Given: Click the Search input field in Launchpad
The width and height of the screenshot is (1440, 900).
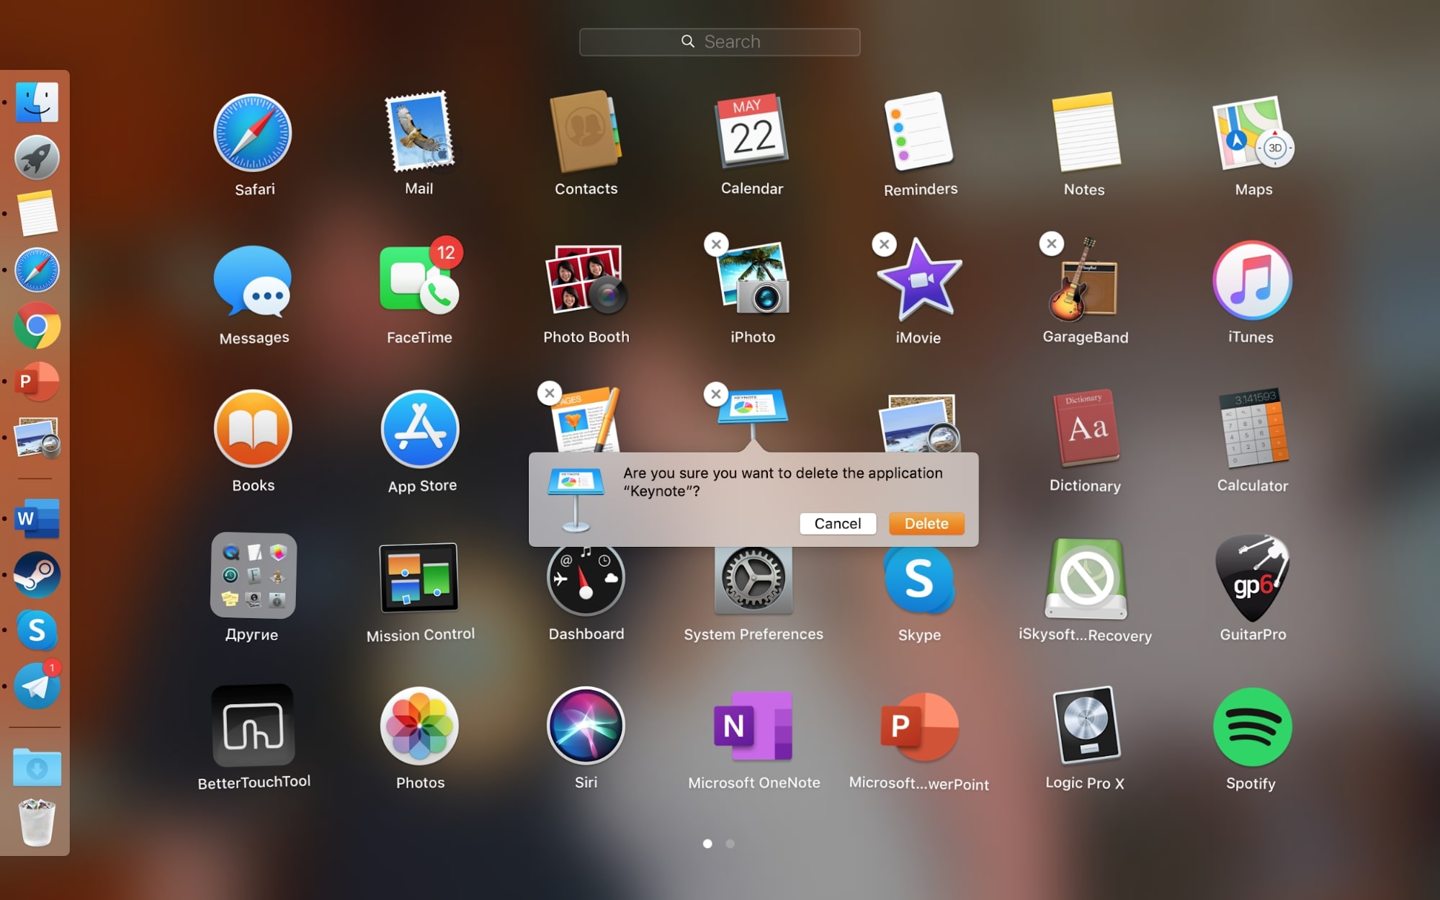Looking at the screenshot, I should click(720, 42).
